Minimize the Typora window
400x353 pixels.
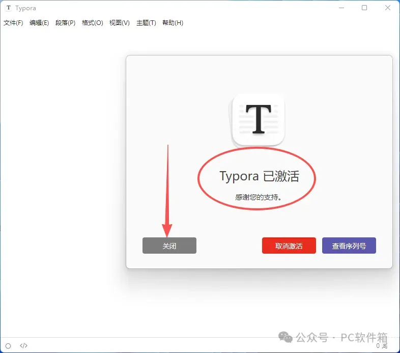[341, 8]
